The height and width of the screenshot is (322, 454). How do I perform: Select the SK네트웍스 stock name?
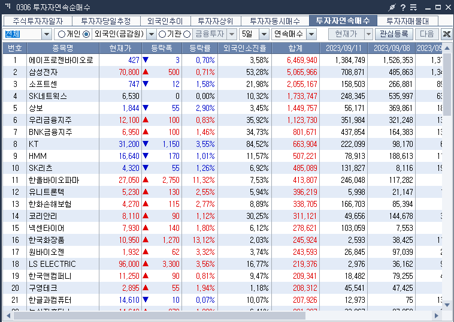(48, 96)
